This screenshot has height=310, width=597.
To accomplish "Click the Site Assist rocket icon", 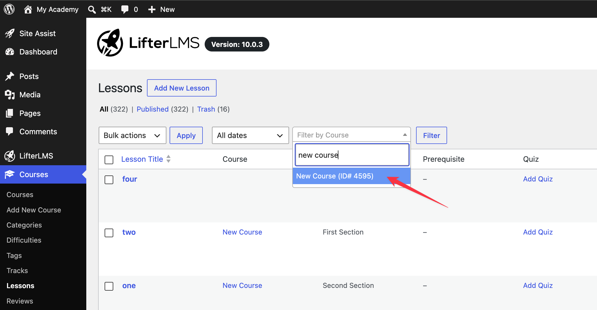I will [x=10, y=33].
